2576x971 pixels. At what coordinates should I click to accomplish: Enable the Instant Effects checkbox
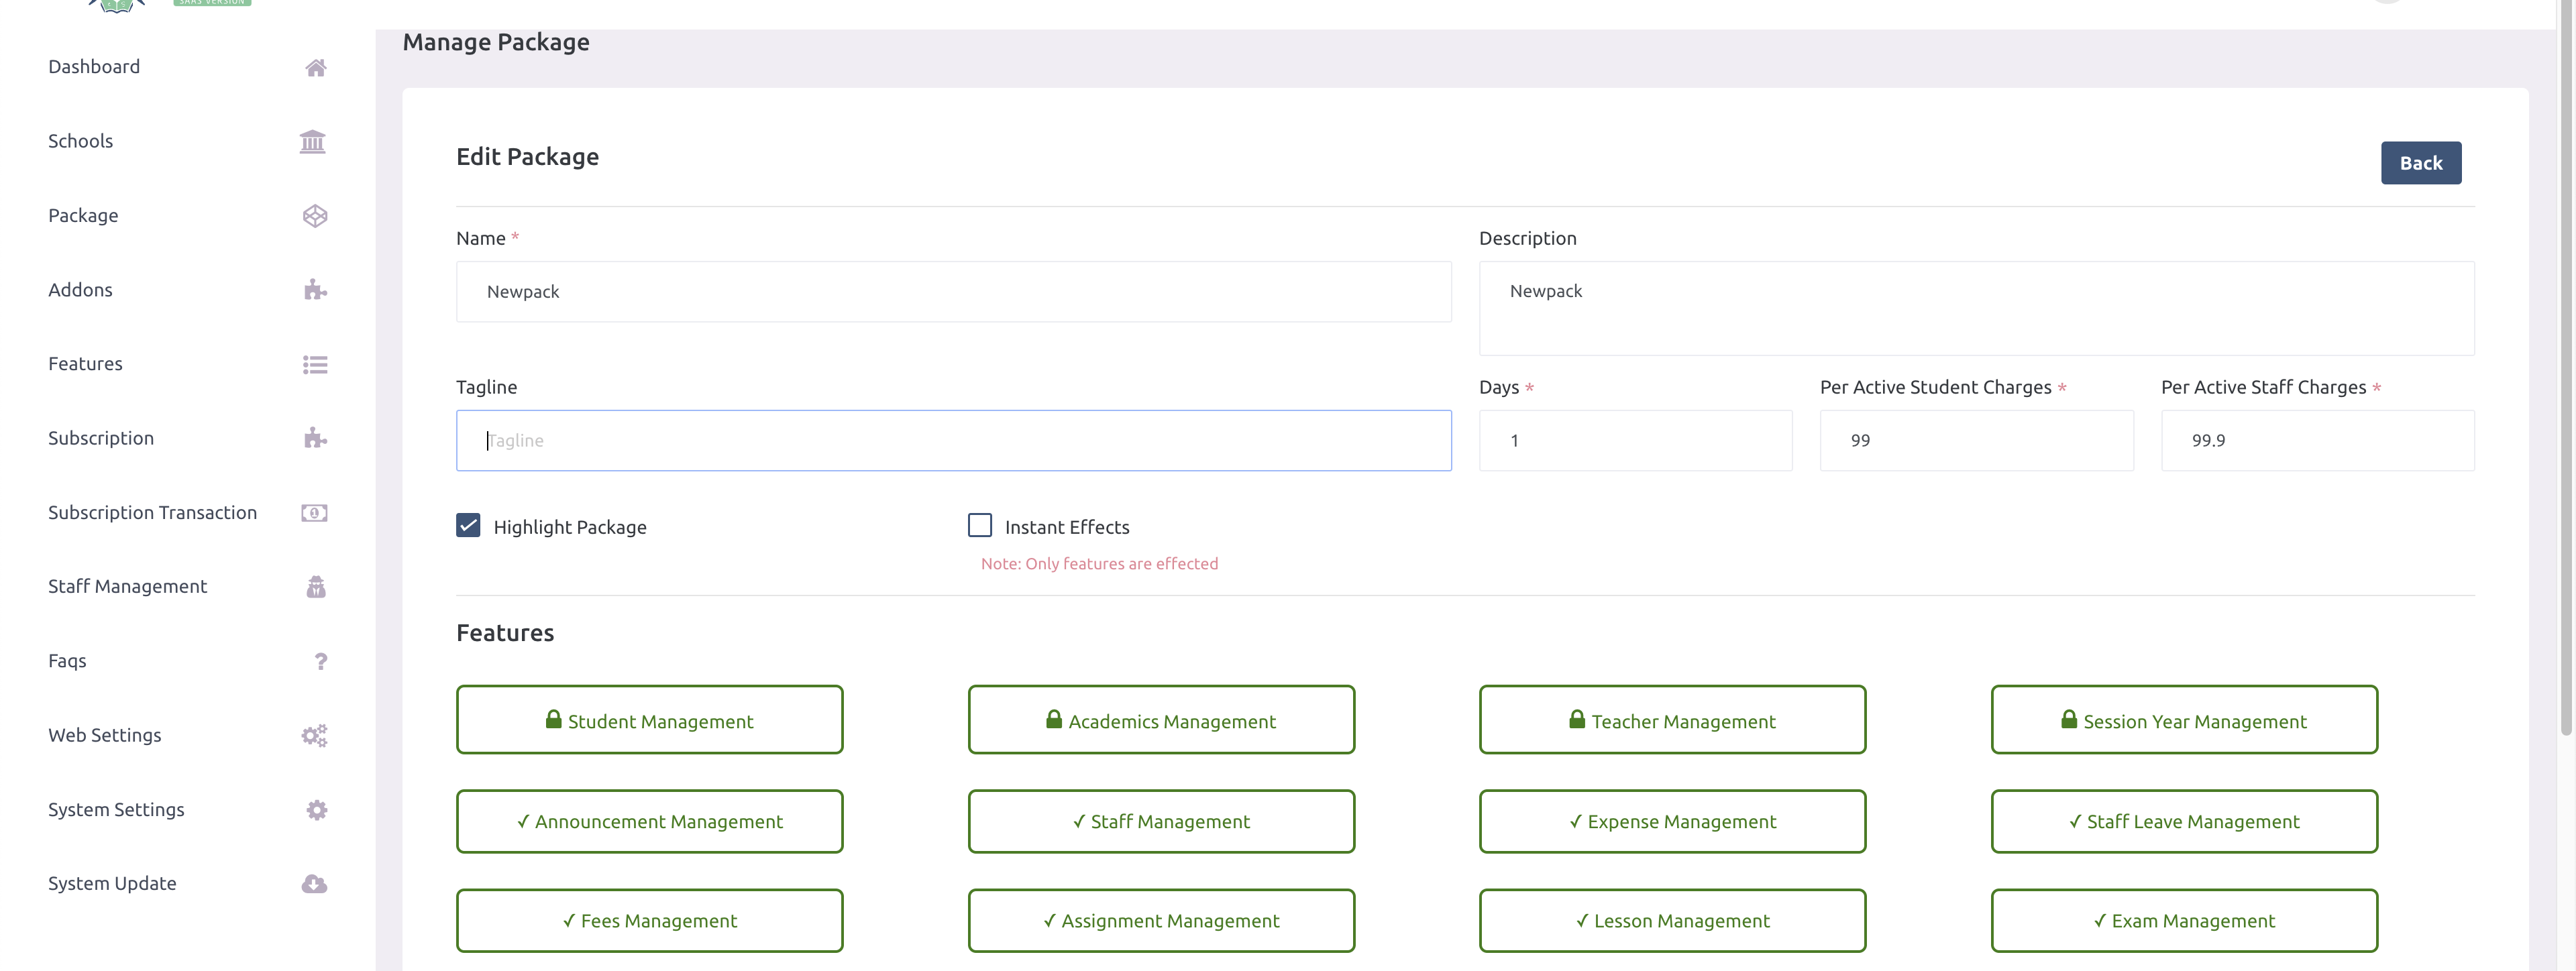click(x=979, y=524)
